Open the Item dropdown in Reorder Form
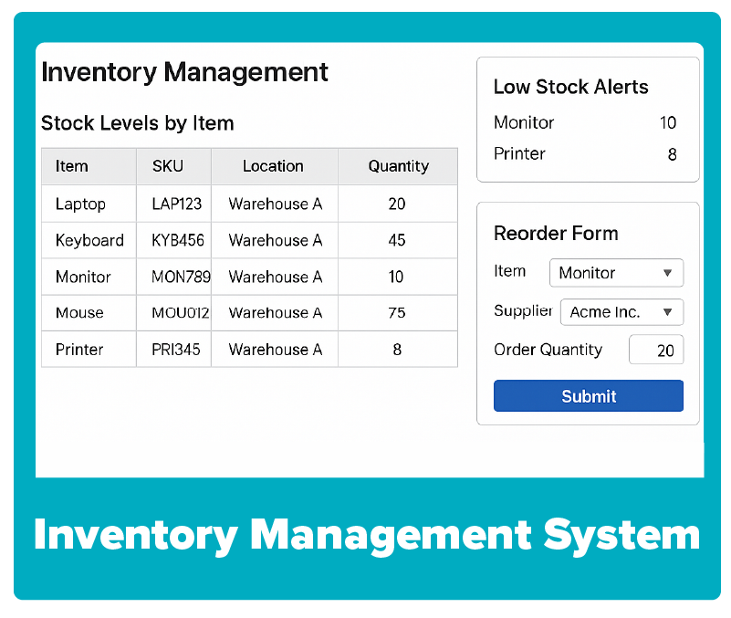This screenshot has width=731, height=618. click(x=616, y=272)
